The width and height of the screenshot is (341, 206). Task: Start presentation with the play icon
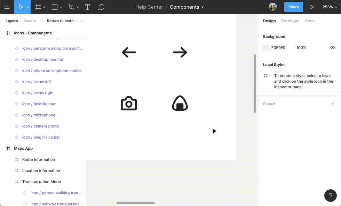click(x=312, y=7)
